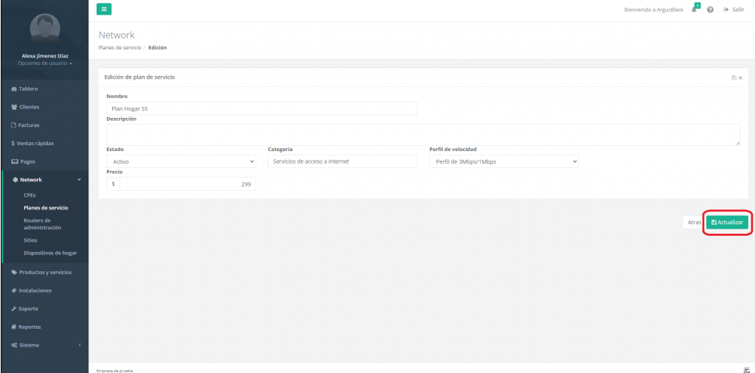Close the service plan edit panel
The width and height of the screenshot is (755, 373).
pyautogui.click(x=740, y=77)
